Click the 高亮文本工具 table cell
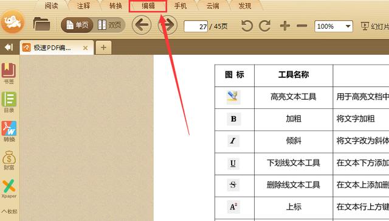Image resolution: width=389 pixels, height=221 pixels. pyautogui.click(x=294, y=97)
